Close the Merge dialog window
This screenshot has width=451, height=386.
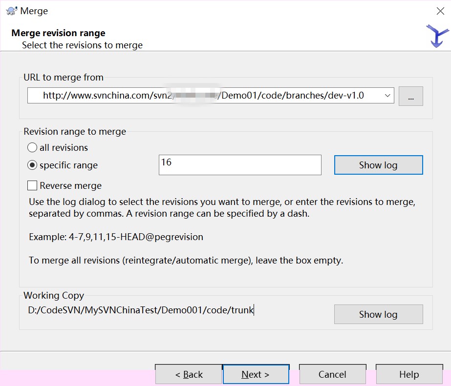tap(440, 11)
